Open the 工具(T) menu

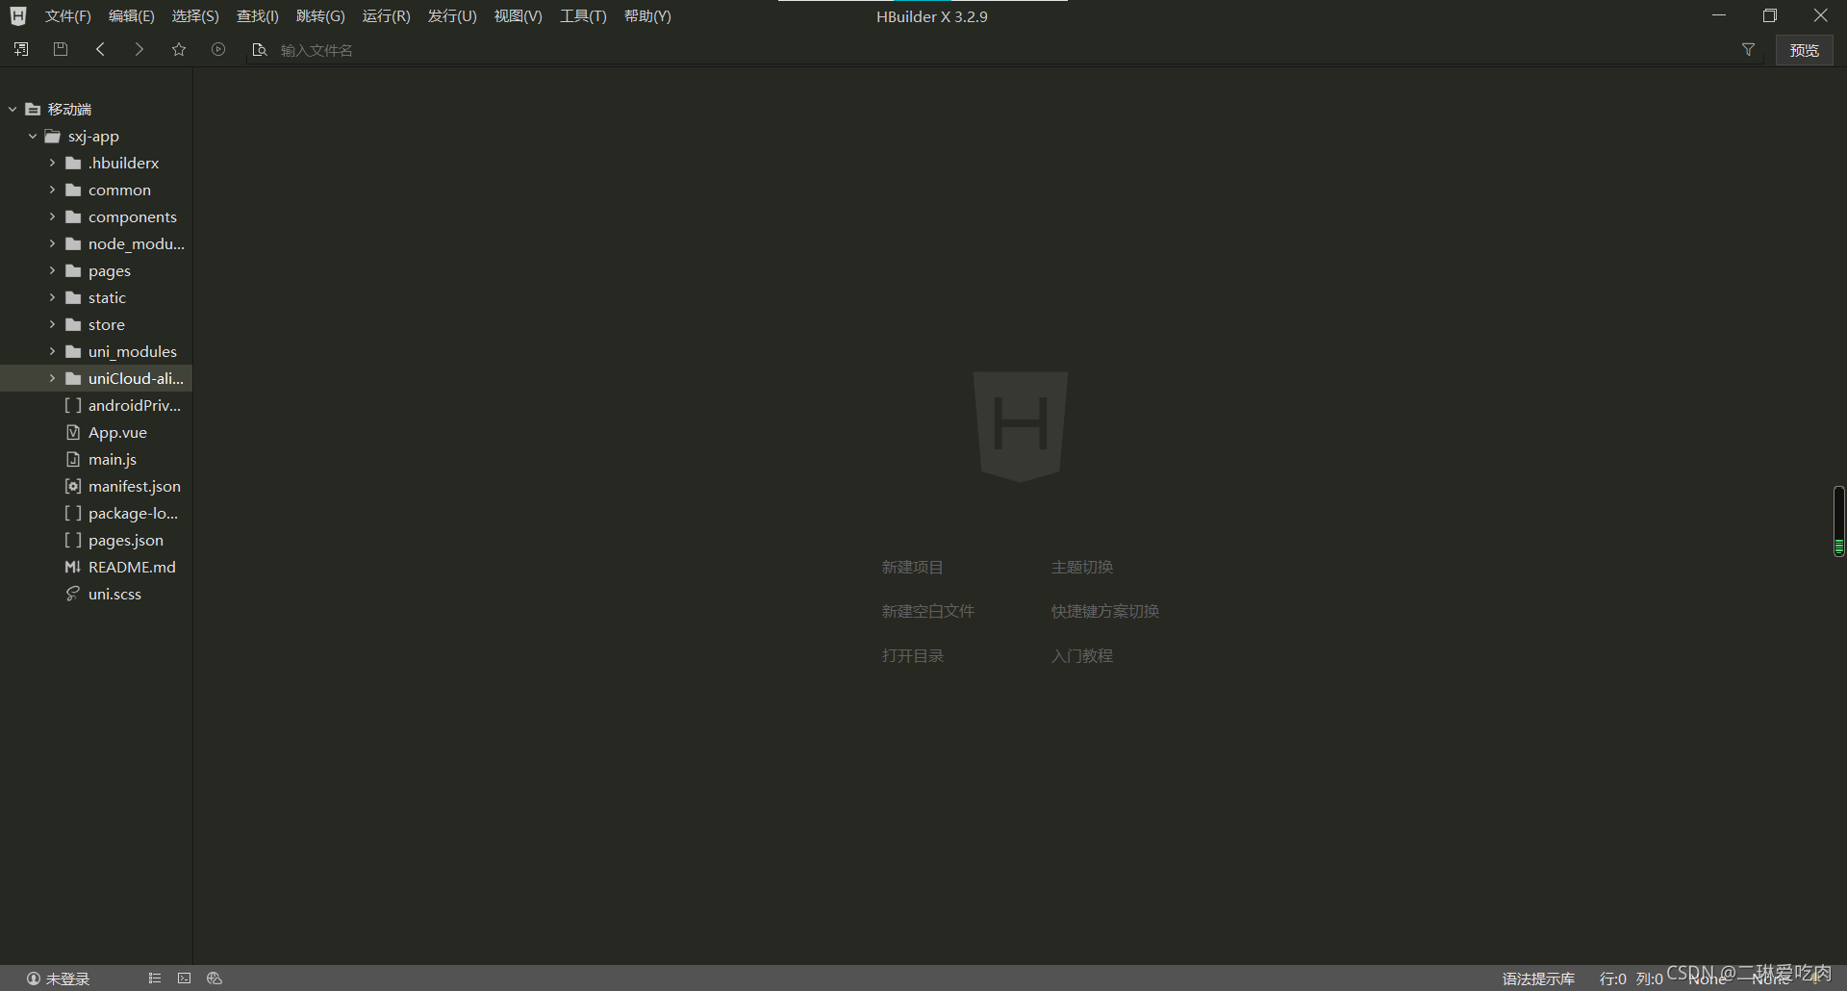click(x=583, y=16)
